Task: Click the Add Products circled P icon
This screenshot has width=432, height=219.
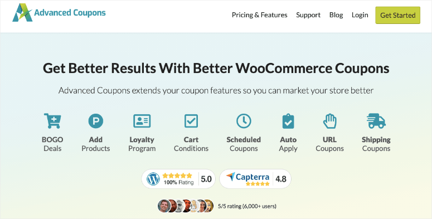Action: 96,121
